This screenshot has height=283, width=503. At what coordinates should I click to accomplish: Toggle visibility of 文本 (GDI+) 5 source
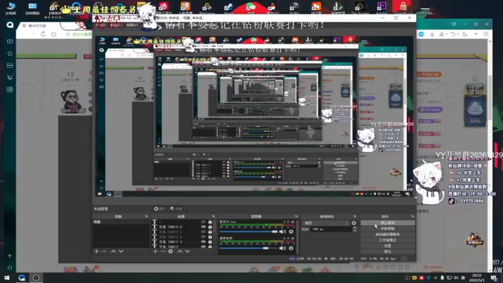pyautogui.click(x=203, y=227)
